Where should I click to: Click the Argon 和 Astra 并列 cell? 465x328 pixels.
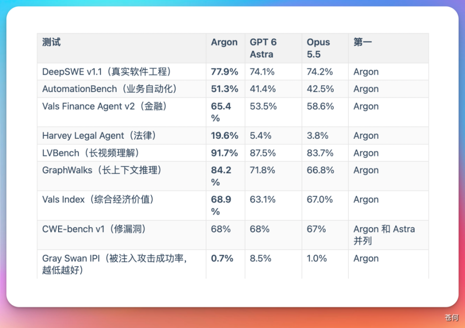point(384,235)
